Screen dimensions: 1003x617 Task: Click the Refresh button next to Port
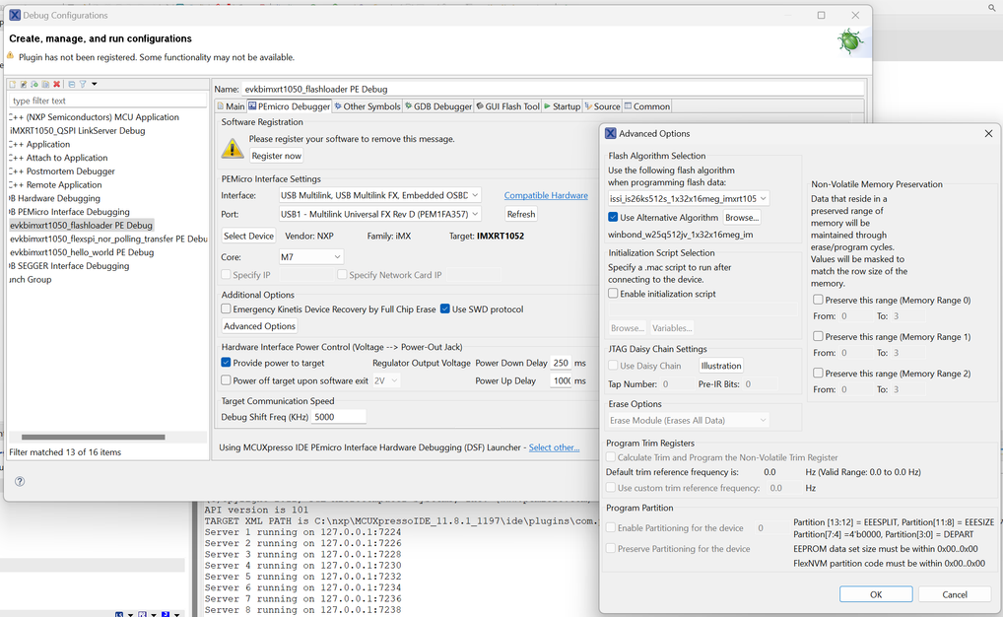coord(520,214)
